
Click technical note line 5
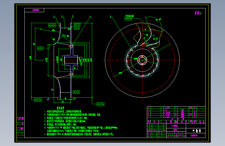60,124
